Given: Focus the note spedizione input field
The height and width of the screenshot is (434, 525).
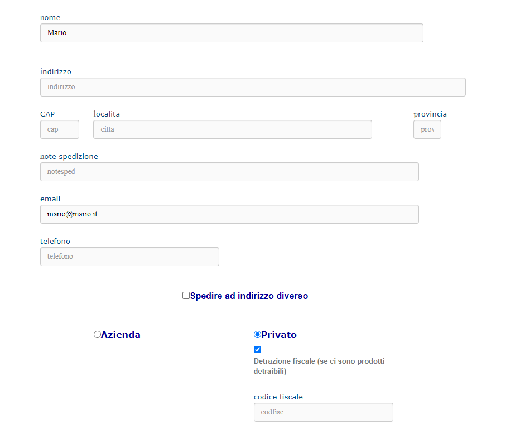Looking at the screenshot, I should 229,172.
